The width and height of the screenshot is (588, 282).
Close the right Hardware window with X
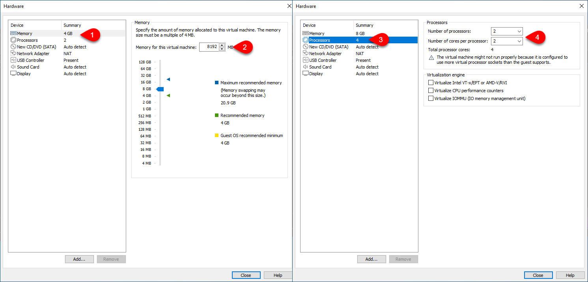pyautogui.click(x=582, y=6)
